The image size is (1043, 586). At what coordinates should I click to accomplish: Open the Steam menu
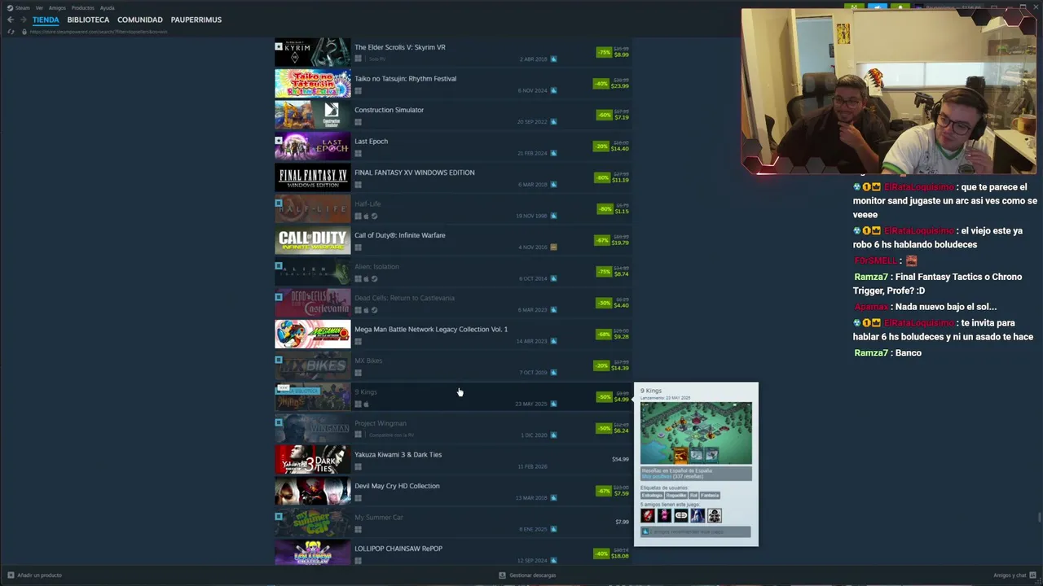[23, 7]
